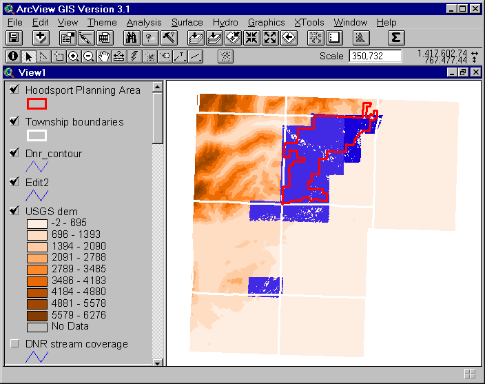
Task: Open the Window menu
Action: 351,22
